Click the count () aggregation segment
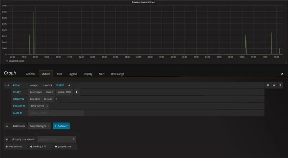 coord(50,92)
